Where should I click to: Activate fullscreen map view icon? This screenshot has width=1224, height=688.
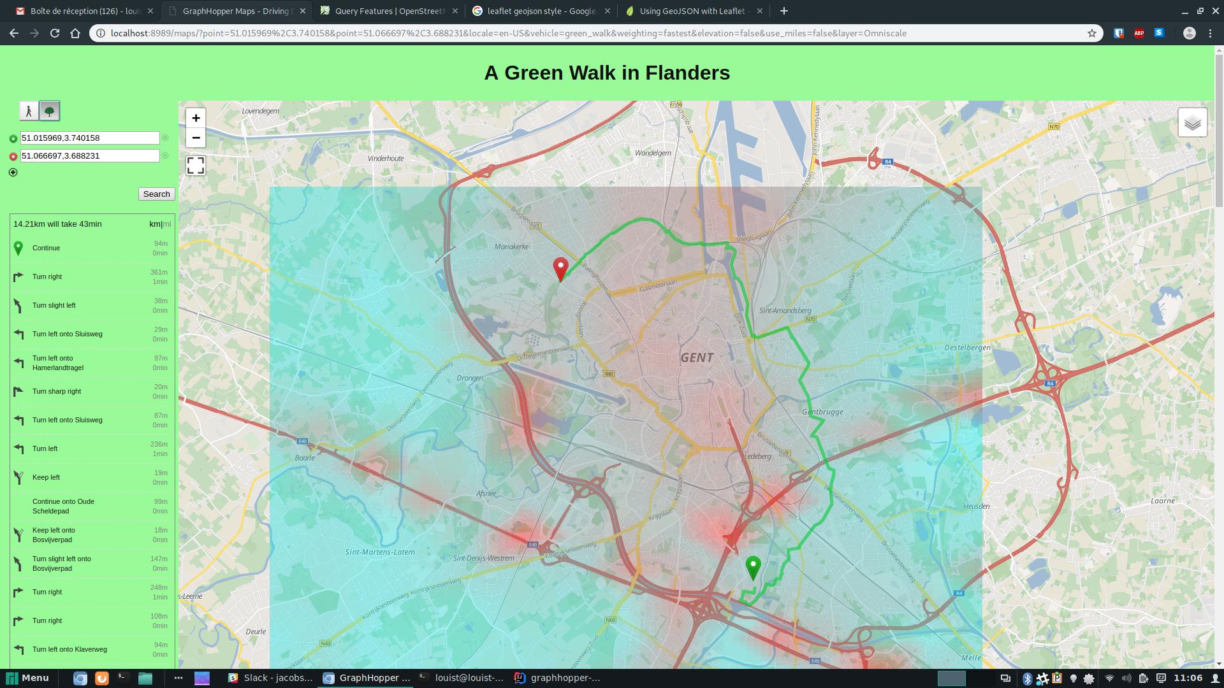click(196, 165)
